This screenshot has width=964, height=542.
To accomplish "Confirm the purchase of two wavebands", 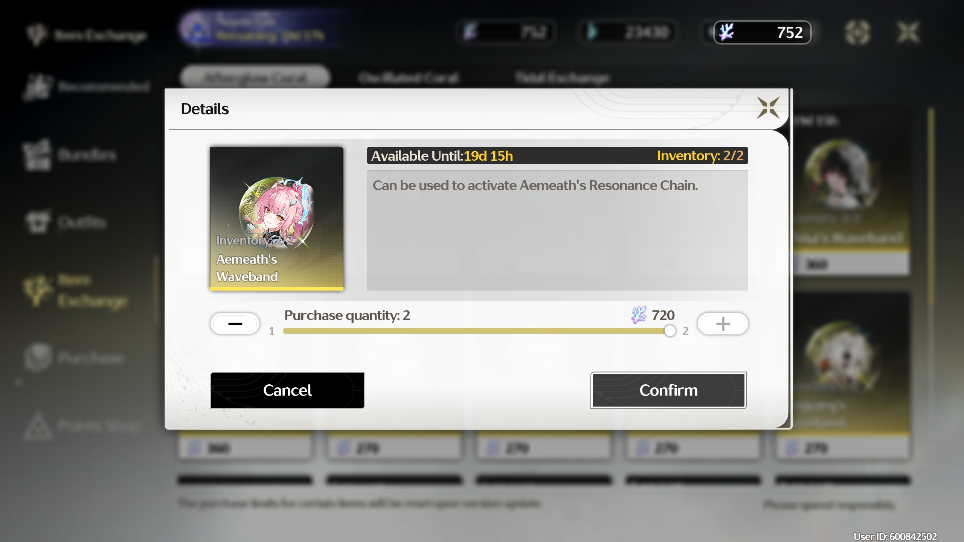I will [668, 390].
